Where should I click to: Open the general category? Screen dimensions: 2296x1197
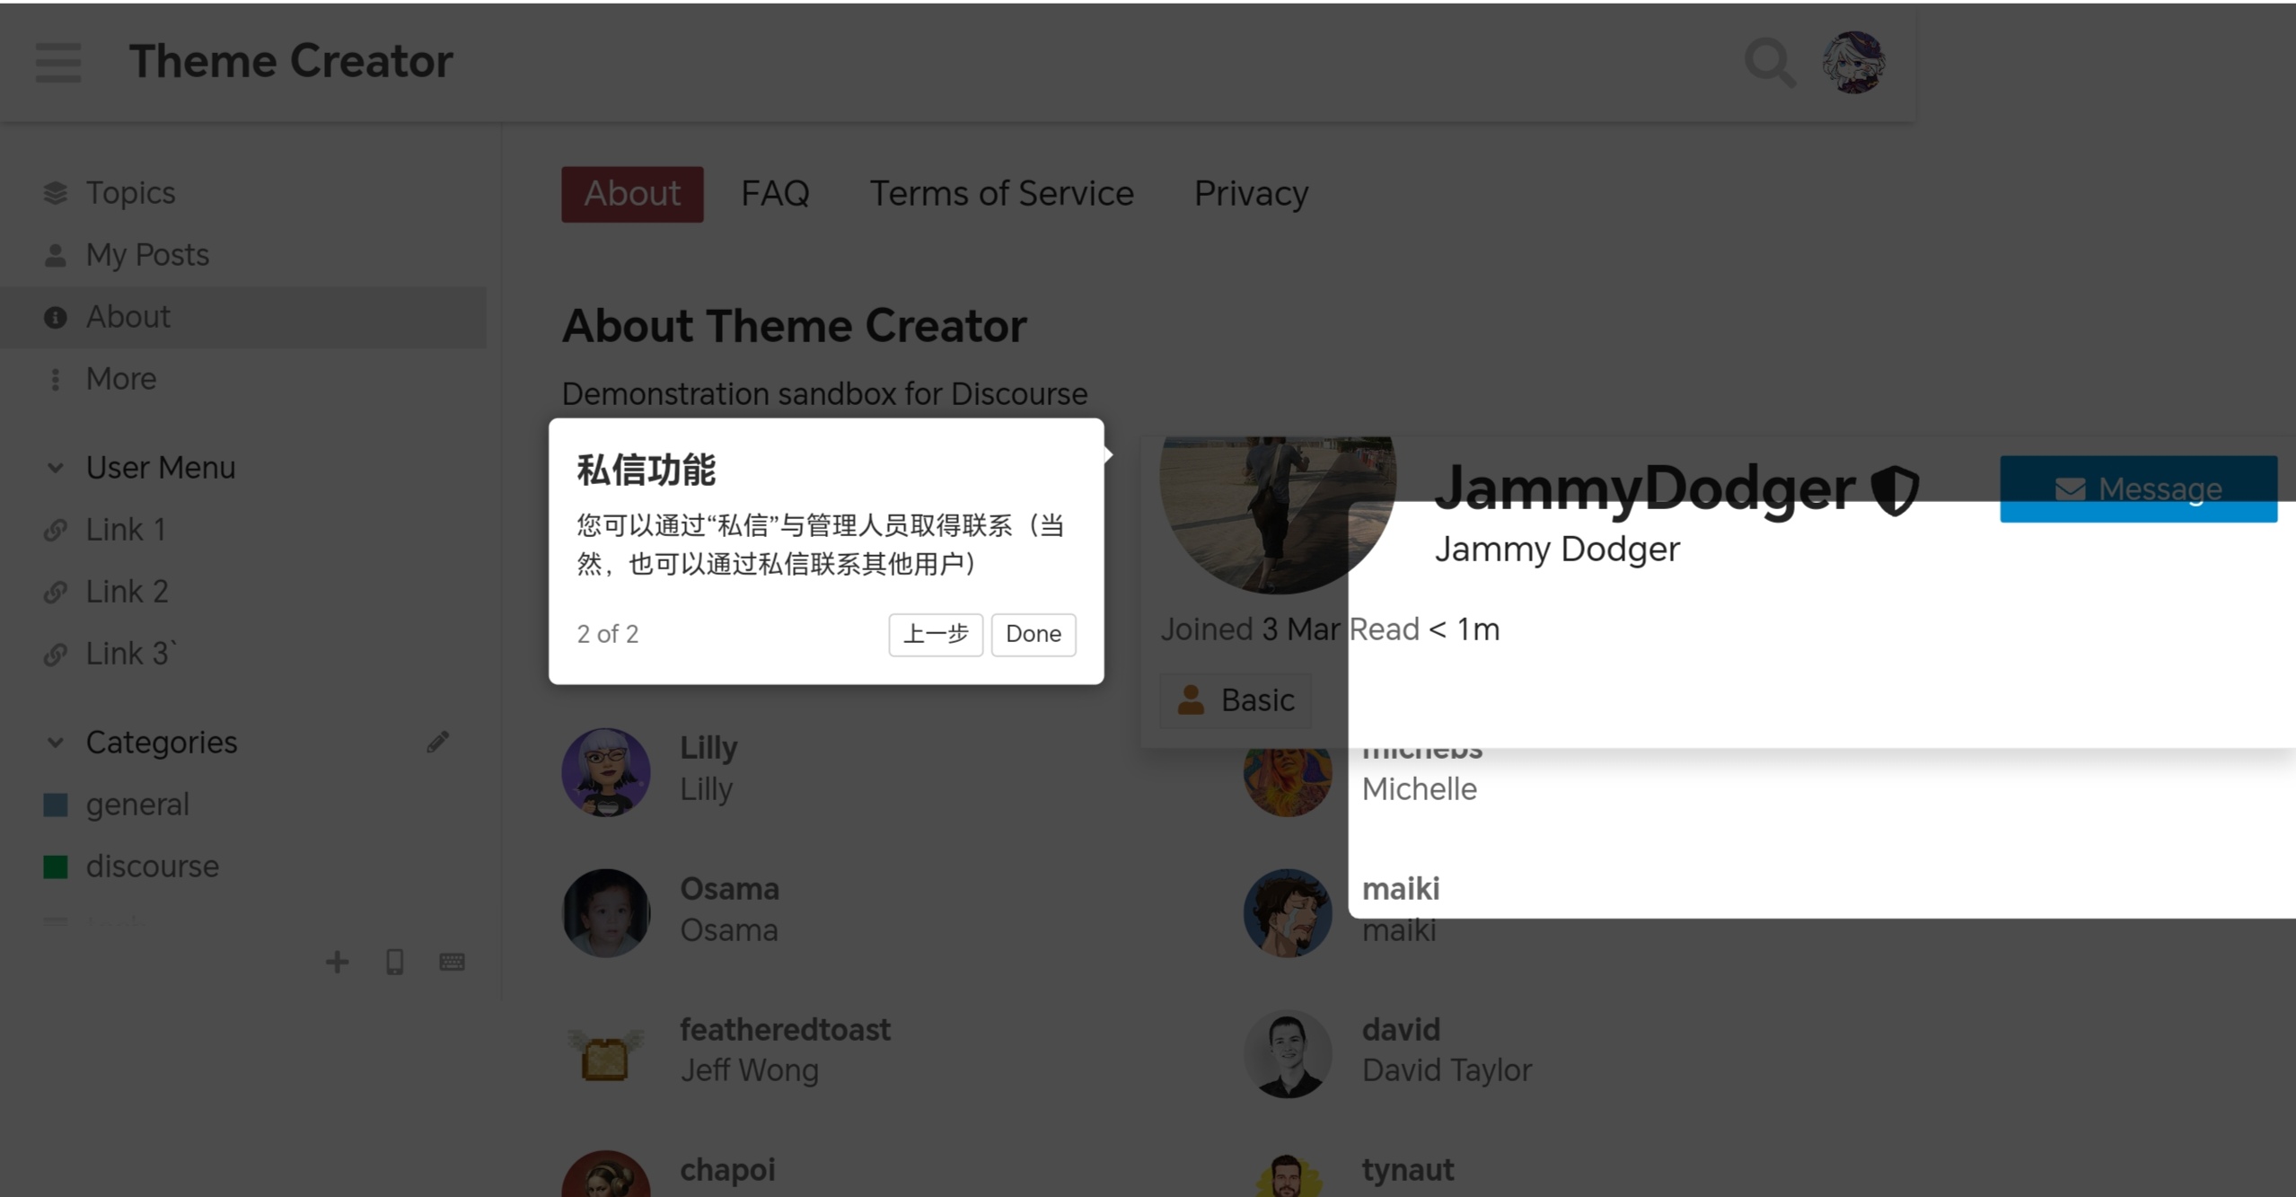[137, 805]
